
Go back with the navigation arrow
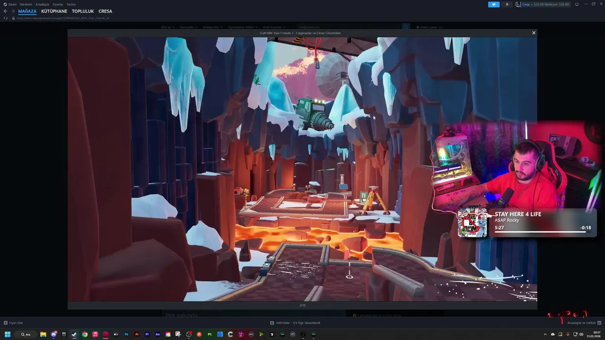point(6,11)
